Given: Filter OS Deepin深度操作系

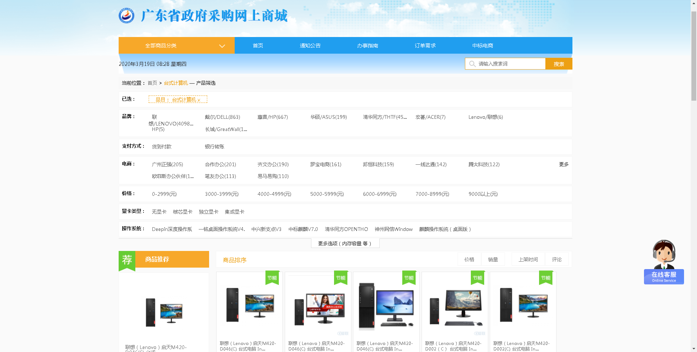Looking at the screenshot, I should [x=172, y=229].
